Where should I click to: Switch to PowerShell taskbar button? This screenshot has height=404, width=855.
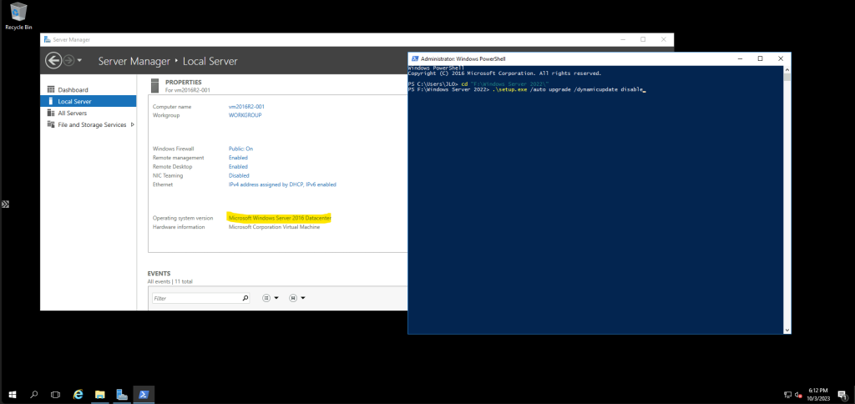click(144, 394)
